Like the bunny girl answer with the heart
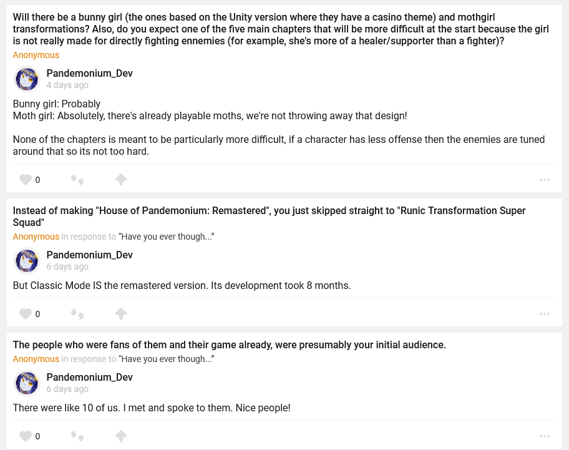 click(26, 180)
